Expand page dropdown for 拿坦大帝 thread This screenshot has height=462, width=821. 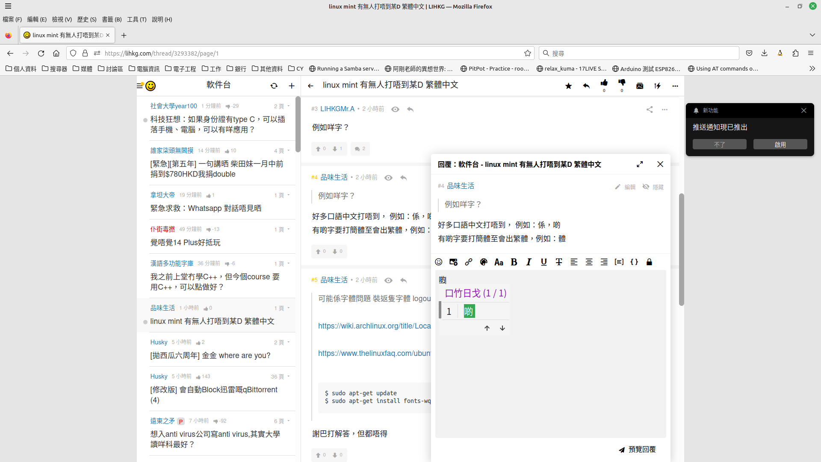[x=282, y=195]
